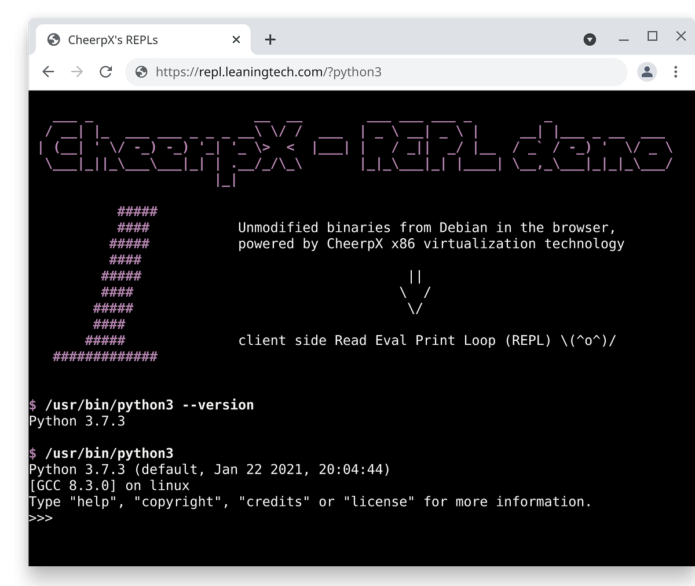Reload the CheerpX REPL page
695x586 pixels.
pyautogui.click(x=106, y=72)
